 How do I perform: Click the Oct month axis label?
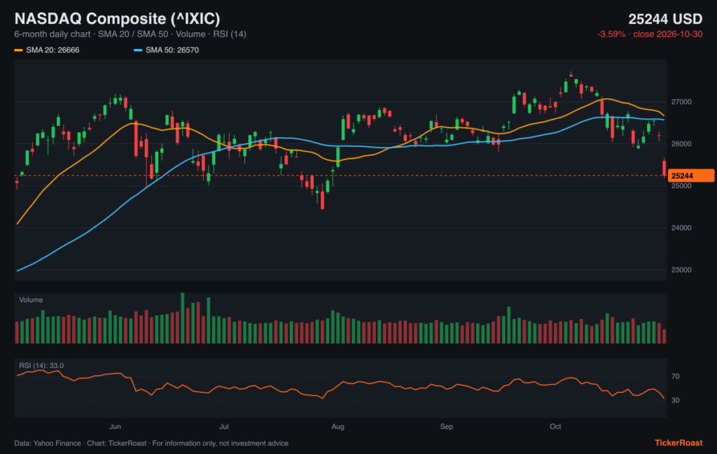tap(555, 427)
